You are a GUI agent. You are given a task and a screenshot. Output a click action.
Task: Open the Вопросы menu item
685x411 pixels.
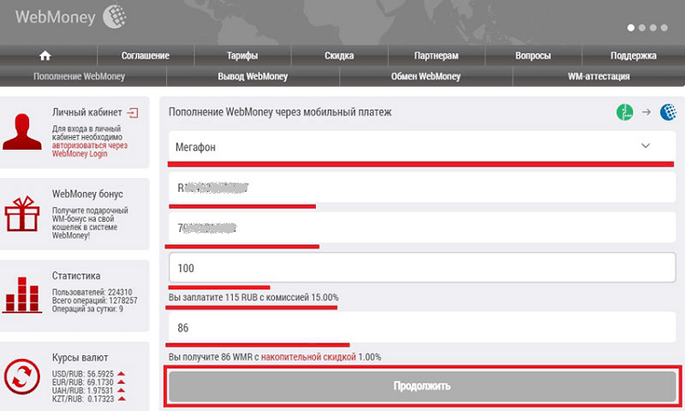click(533, 56)
